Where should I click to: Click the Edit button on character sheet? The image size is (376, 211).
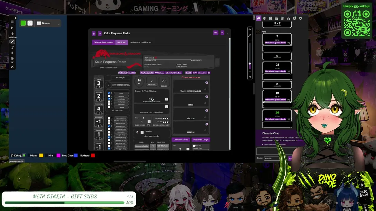pyautogui.click(x=216, y=33)
